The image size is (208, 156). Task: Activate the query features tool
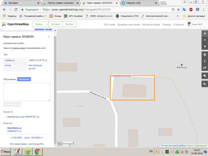205,84
